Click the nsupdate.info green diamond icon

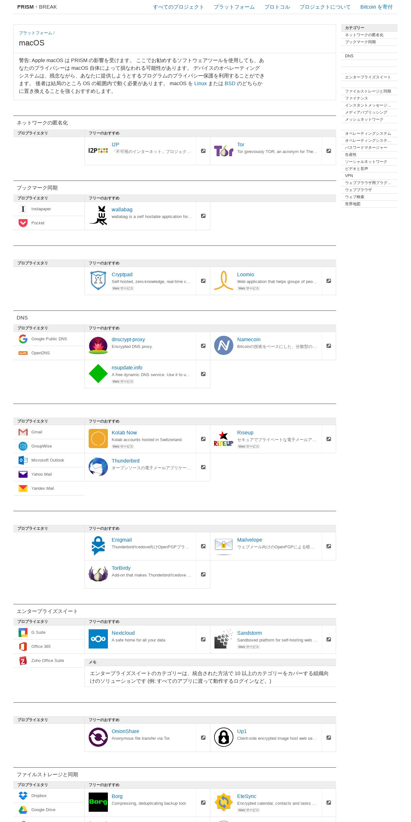tap(98, 374)
